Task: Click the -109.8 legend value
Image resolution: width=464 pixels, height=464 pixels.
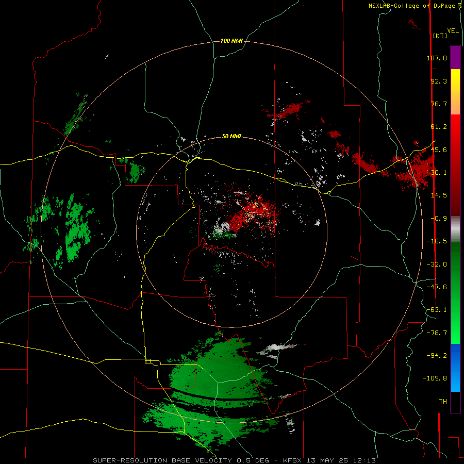Action: point(435,378)
